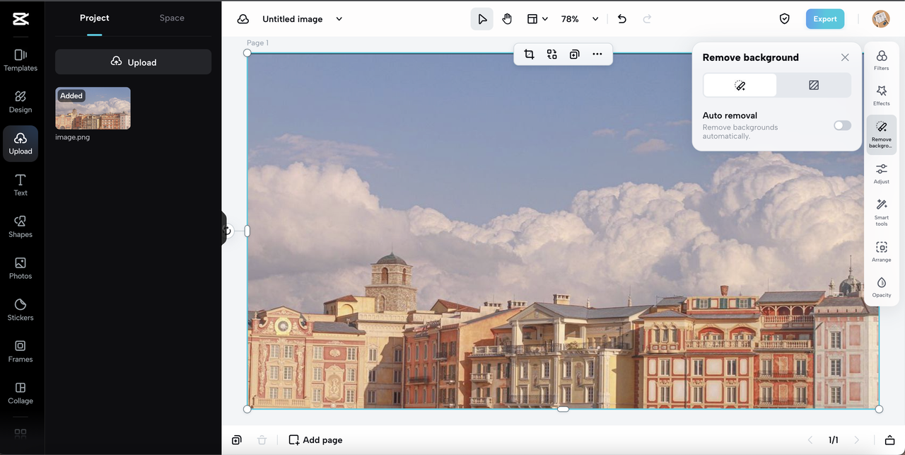This screenshot has height=455, width=905.
Task: Click the Page 1 label
Action: pyautogui.click(x=257, y=43)
